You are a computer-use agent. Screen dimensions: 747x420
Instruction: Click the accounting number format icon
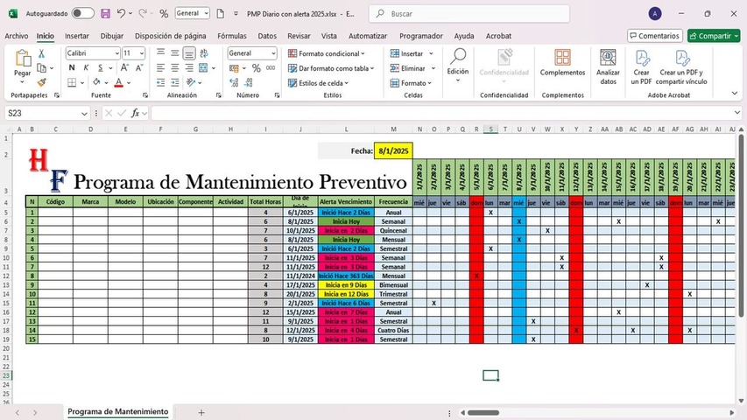(234, 68)
